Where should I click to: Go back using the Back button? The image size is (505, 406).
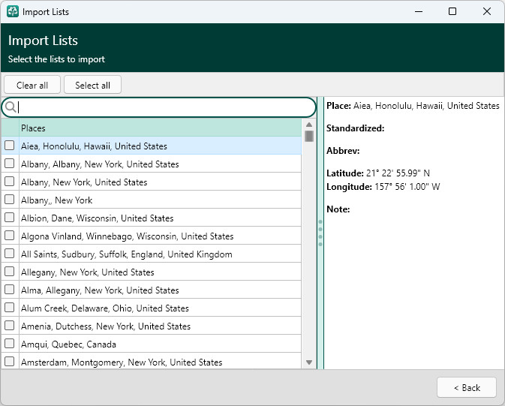click(466, 388)
